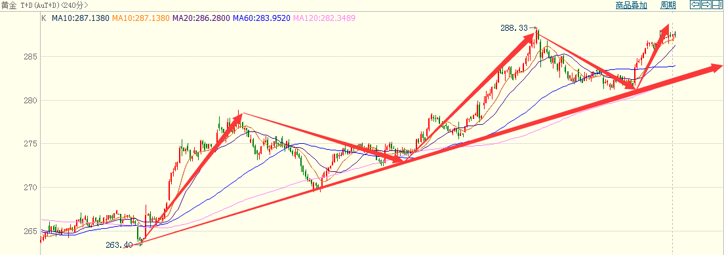
Task: Toggle the panel layout icon
Action: click(717, 5)
